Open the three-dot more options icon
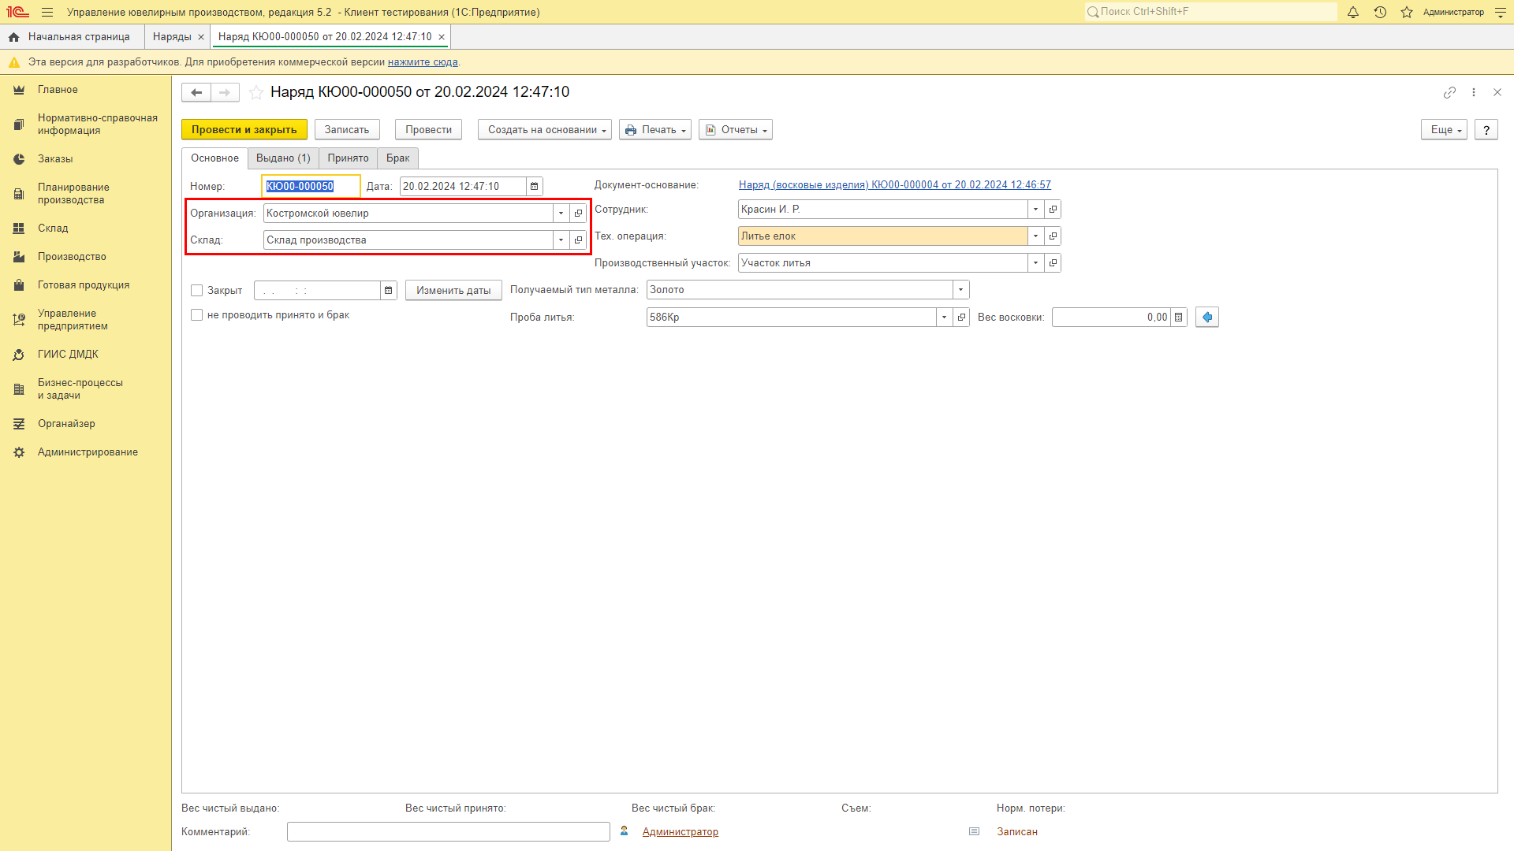The image size is (1514, 851). pos(1474,93)
